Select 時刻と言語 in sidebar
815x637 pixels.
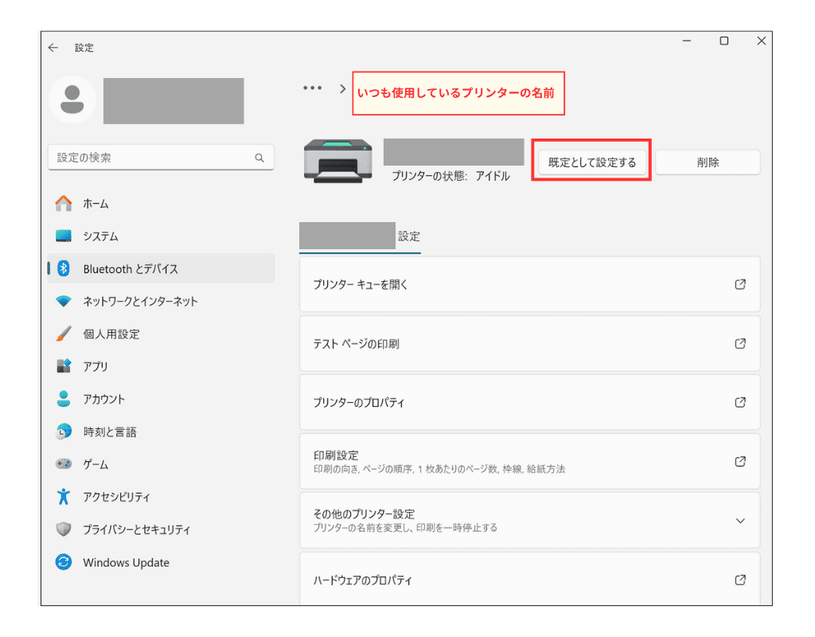pyautogui.click(x=65, y=432)
